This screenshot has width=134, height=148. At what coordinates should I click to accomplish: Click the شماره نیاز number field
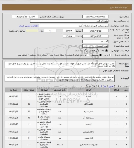coord(95,16)
